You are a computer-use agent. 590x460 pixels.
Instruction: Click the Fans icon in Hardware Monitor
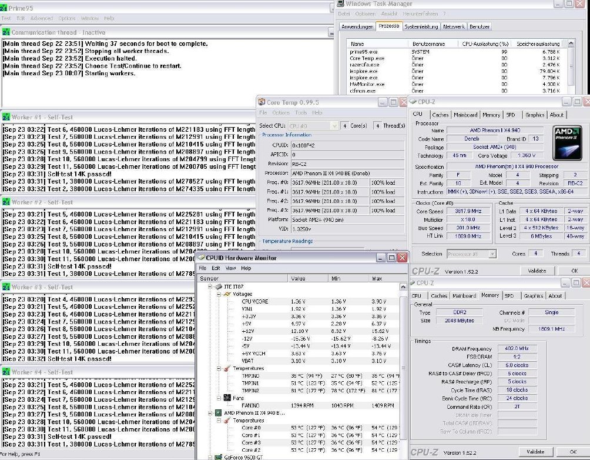click(x=227, y=398)
